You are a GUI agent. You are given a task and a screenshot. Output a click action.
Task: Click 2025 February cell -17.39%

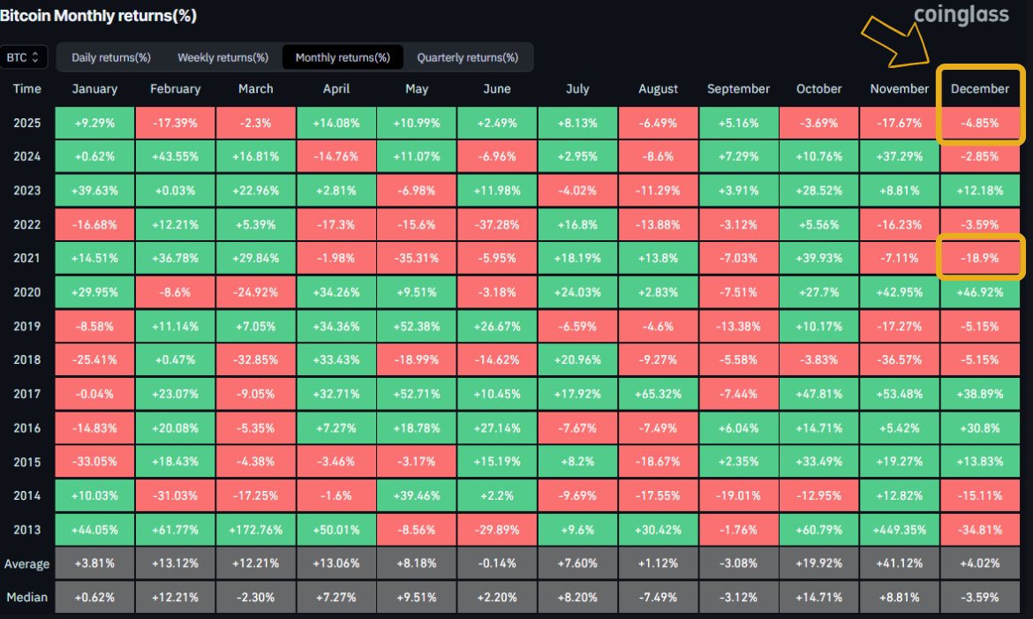click(x=175, y=123)
